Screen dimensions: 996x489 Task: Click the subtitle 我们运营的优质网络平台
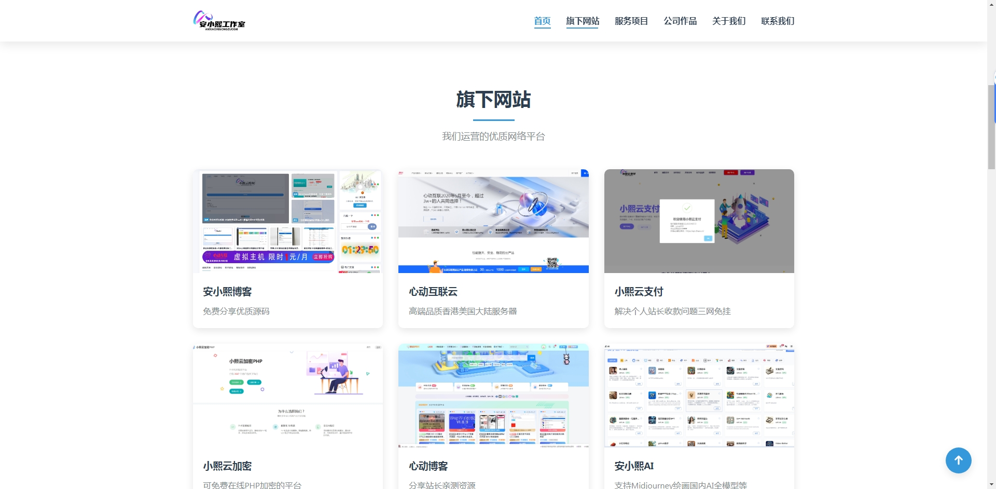point(493,136)
